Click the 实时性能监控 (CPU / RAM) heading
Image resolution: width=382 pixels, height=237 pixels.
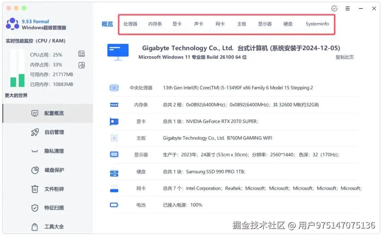[36, 41]
